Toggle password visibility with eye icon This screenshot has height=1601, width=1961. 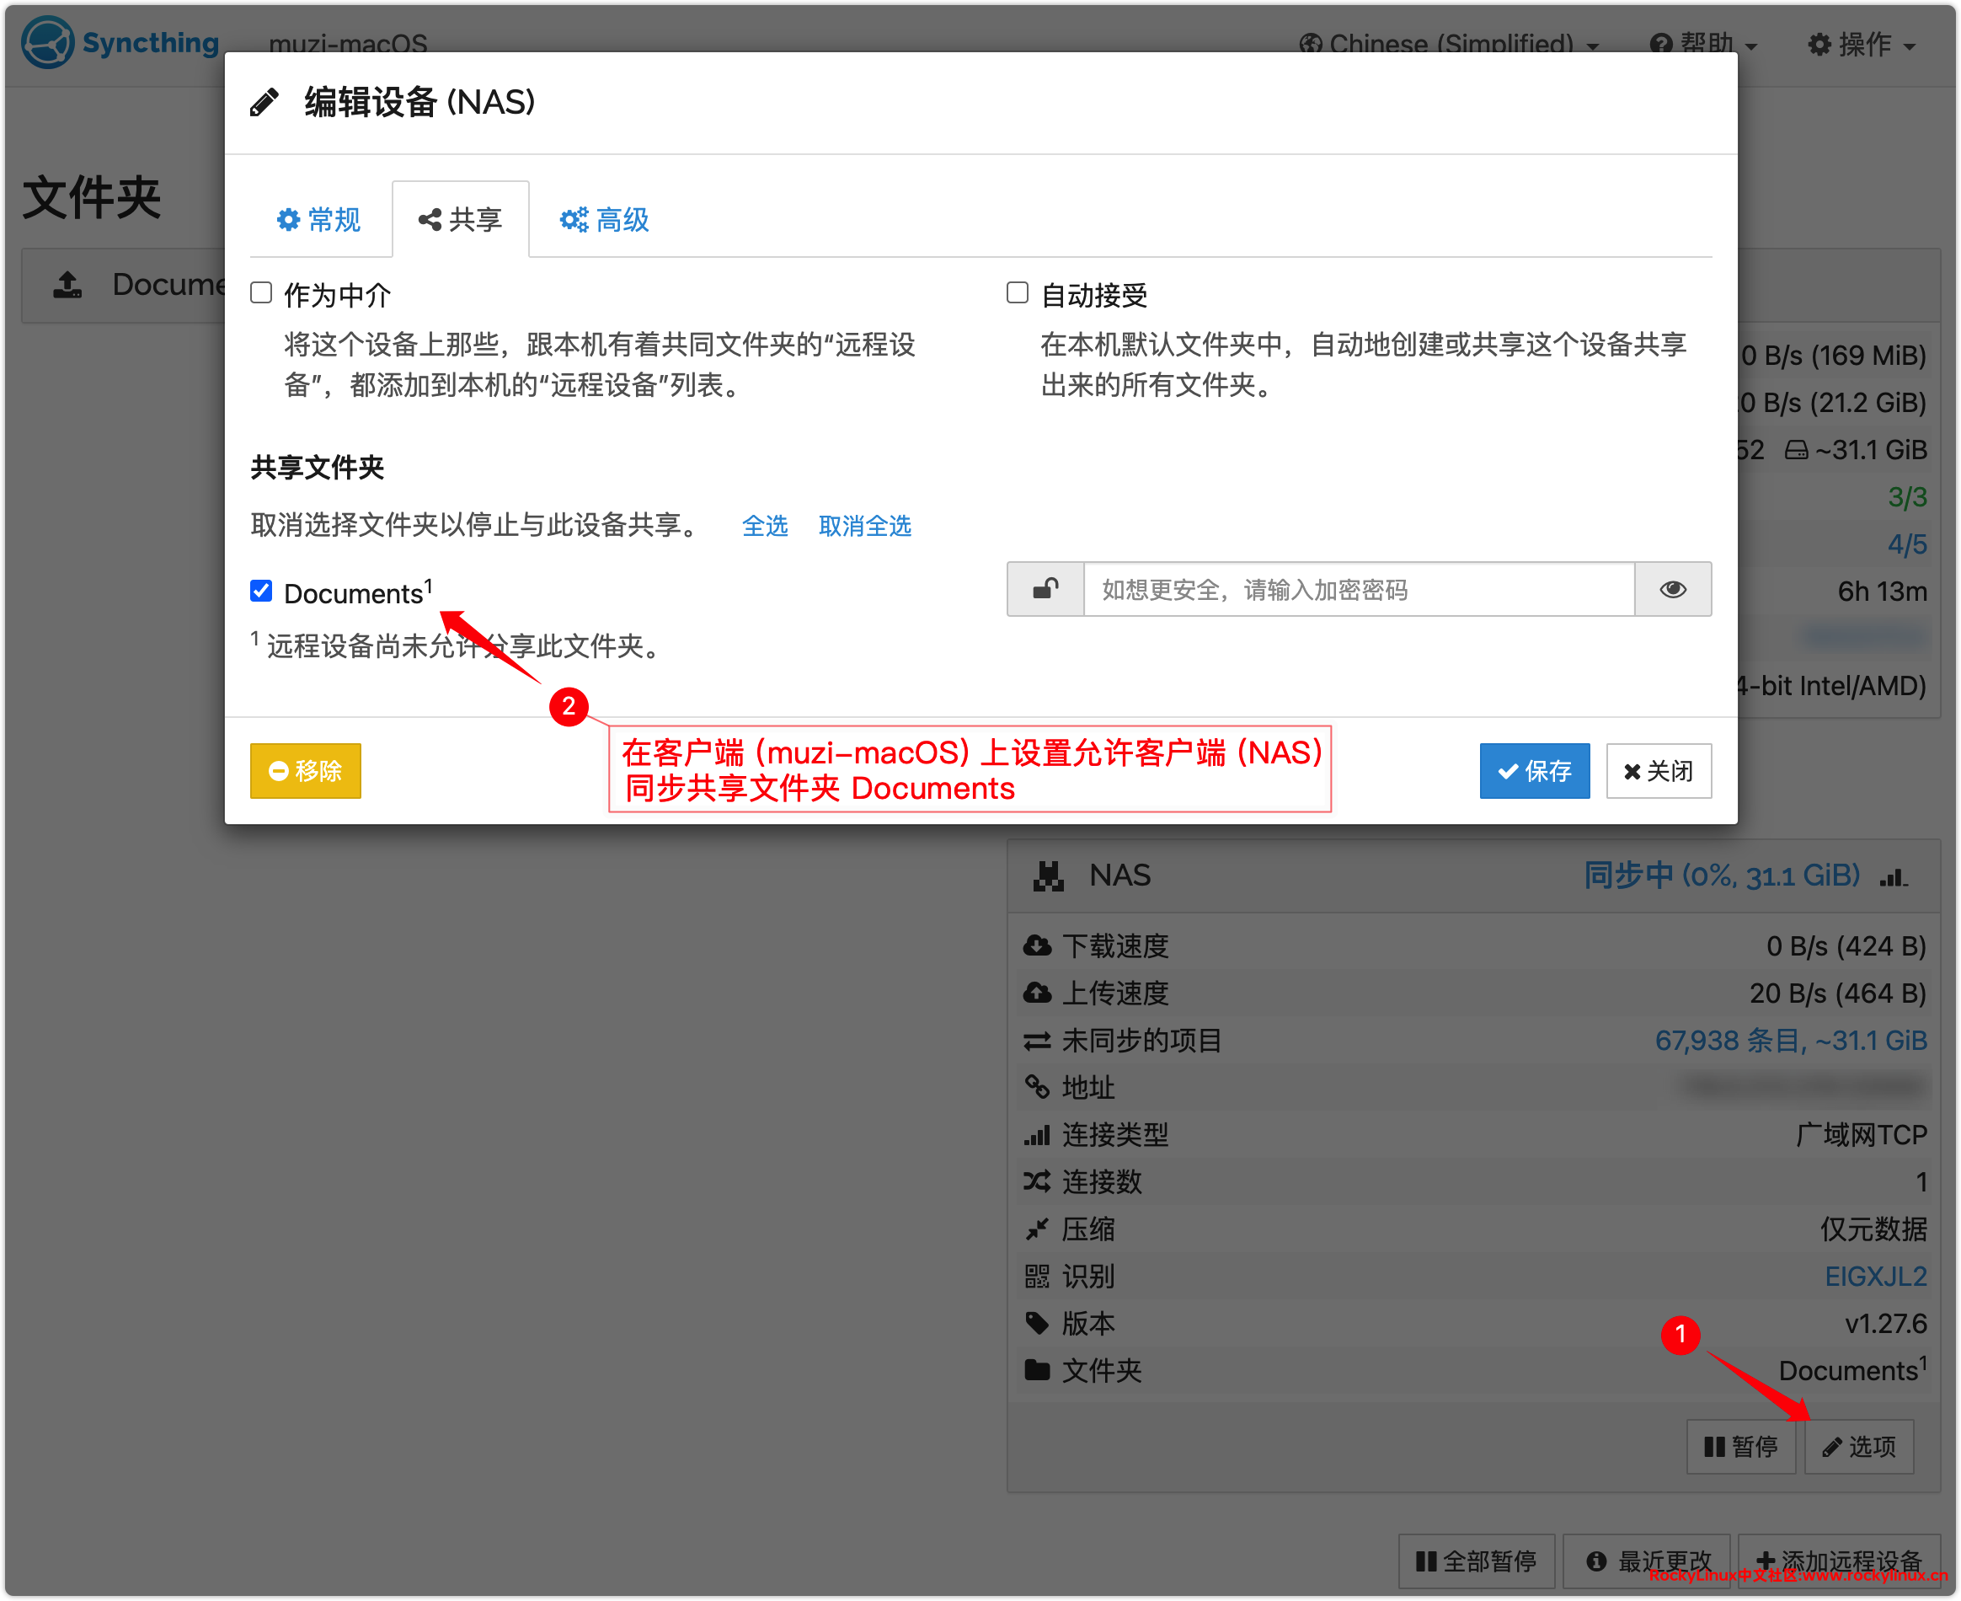pos(1672,589)
